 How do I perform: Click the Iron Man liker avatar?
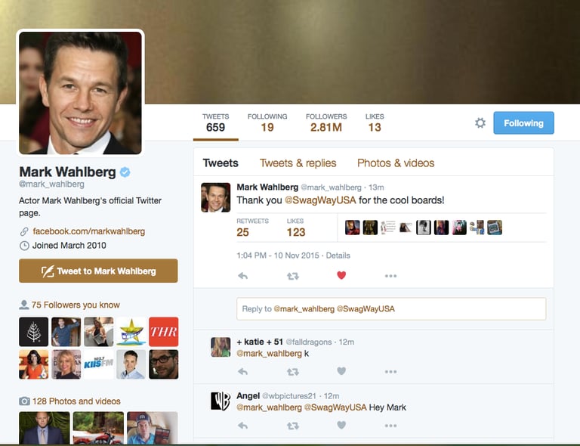coord(353,228)
